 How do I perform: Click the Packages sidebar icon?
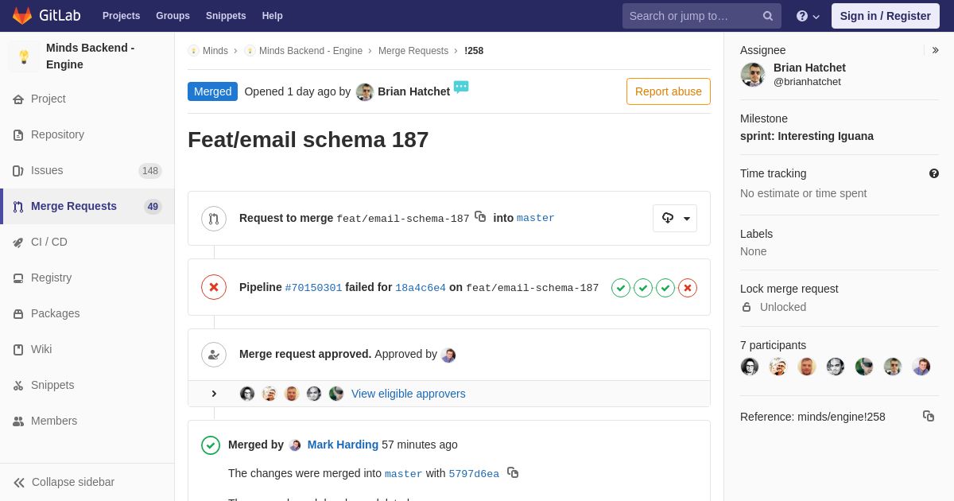pyautogui.click(x=18, y=314)
